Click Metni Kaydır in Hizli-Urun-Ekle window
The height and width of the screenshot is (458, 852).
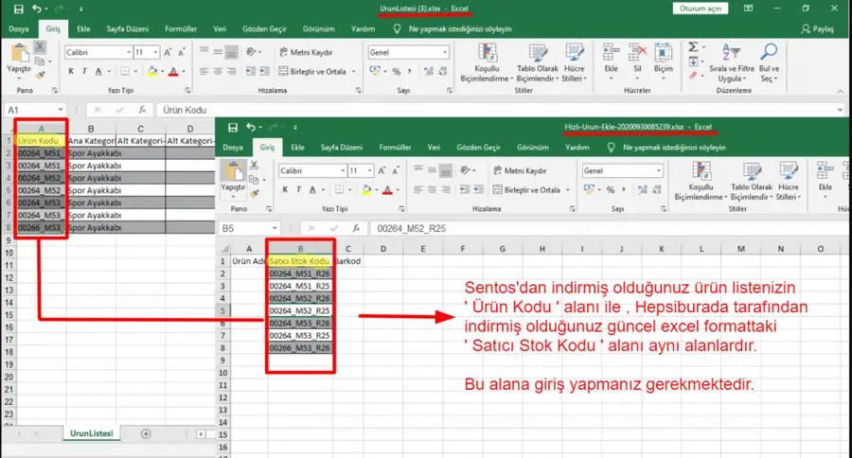coord(520,170)
